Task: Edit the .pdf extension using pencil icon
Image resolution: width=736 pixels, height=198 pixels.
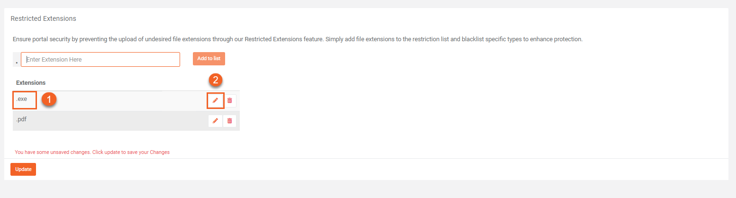Action: [215, 121]
